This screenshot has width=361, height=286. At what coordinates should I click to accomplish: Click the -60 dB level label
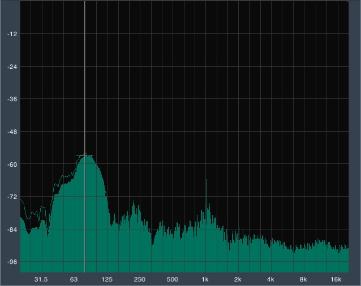(12, 164)
